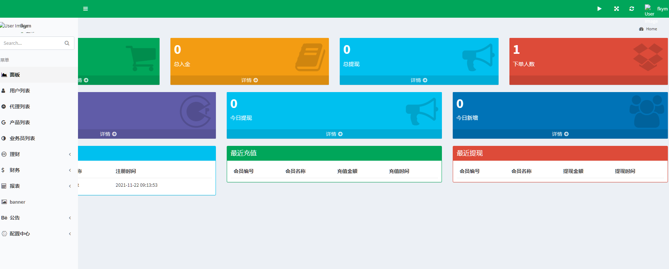Click the megaphone icon on 总提现 card
The height and width of the screenshot is (269, 669).
pos(478,57)
